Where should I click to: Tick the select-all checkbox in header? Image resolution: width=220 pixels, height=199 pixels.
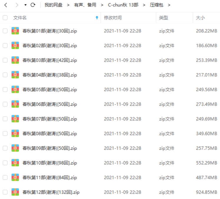(5, 18)
